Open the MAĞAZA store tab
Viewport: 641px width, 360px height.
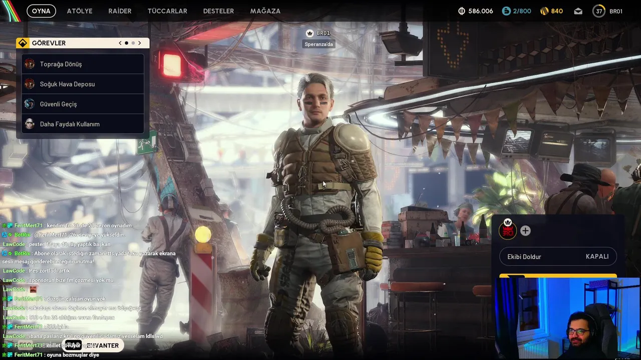[265, 11]
